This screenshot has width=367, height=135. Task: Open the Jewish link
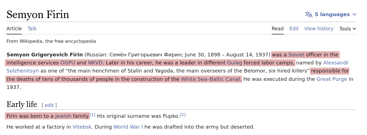click(x=63, y=116)
